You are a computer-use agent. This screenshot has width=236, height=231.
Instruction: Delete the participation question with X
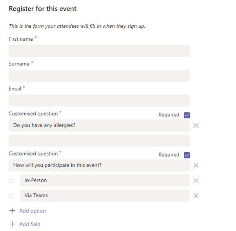coord(196,166)
